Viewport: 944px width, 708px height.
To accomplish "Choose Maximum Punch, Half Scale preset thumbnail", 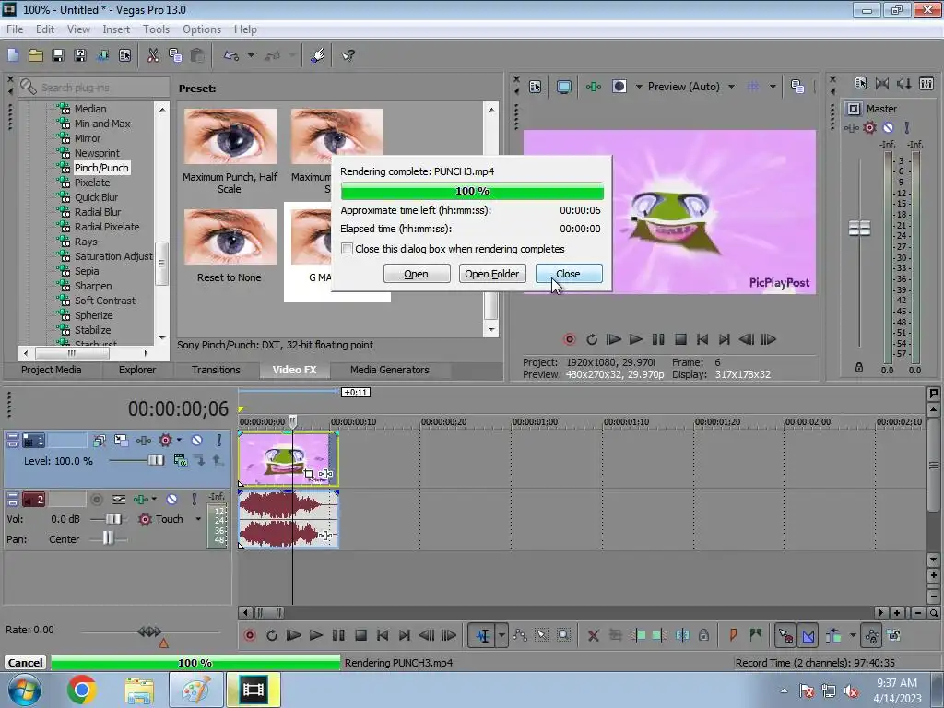I will pyautogui.click(x=230, y=136).
